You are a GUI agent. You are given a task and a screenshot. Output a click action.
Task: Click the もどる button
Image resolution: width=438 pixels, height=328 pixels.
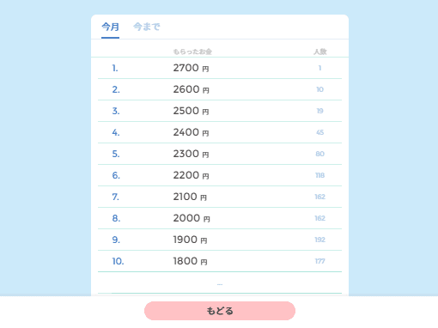coord(220,311)
